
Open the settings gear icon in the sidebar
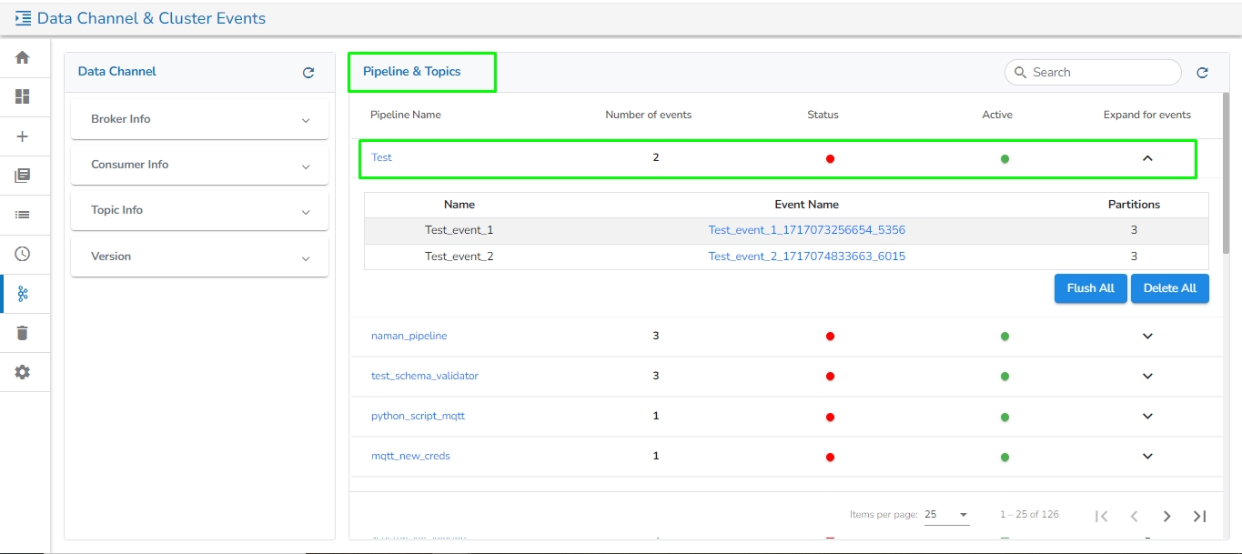pos(23,372)
